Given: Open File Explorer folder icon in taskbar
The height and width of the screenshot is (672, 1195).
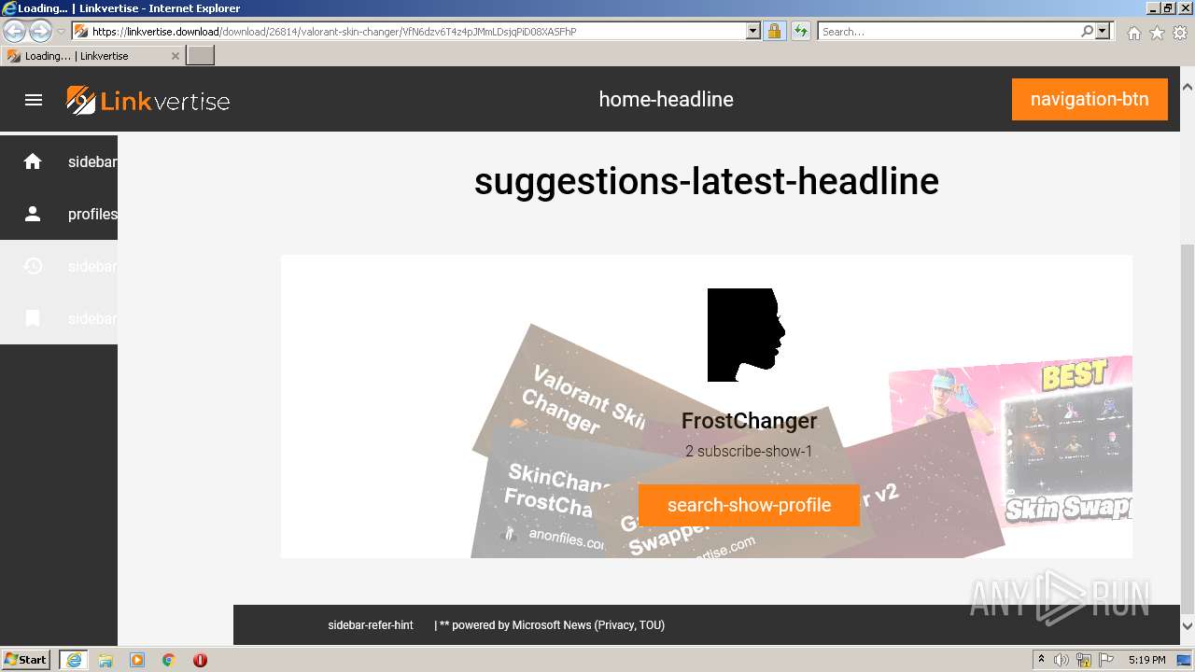Looking at the screenshot, I should point(105,660).
